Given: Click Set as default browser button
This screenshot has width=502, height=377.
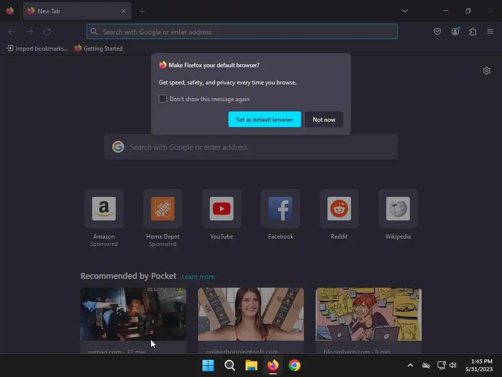Looking at the screenshot, I should pos(264,120).
